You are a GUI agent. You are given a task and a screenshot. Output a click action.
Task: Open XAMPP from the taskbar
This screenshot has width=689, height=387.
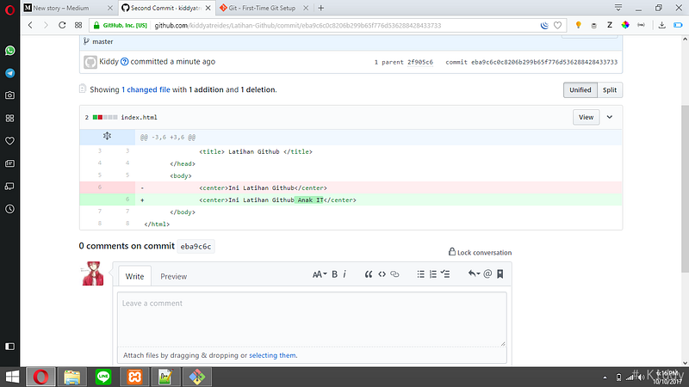pyautogui.click(x=134, y=377)
